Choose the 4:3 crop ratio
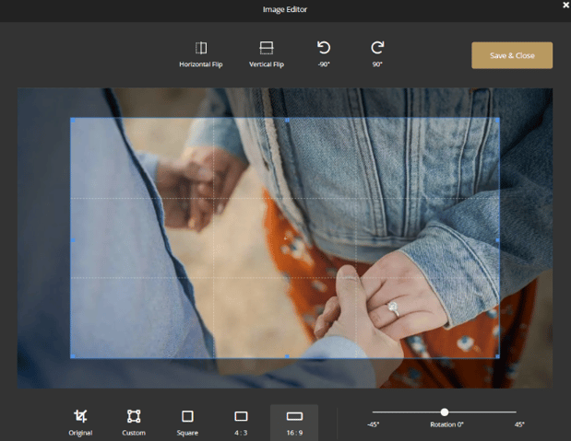This screenshot has width=571, height=441. tap(241, 416)
